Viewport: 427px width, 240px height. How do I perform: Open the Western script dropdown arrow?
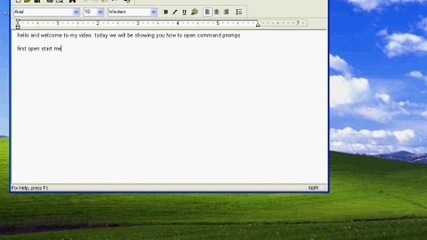click(153, 12)
